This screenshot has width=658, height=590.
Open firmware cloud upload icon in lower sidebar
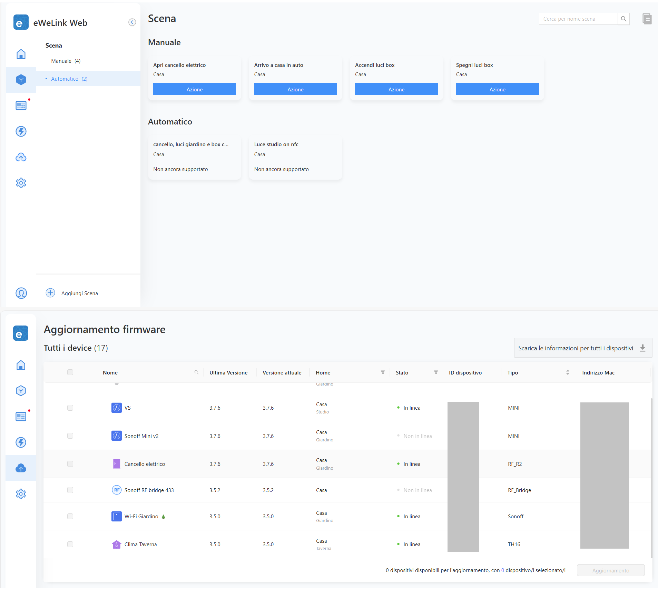coord(21,468)
